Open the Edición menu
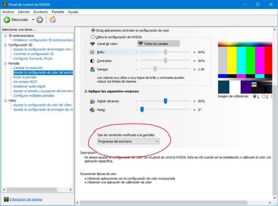The width and height of the screenshot is (278, 206). (x=24, y=12)
